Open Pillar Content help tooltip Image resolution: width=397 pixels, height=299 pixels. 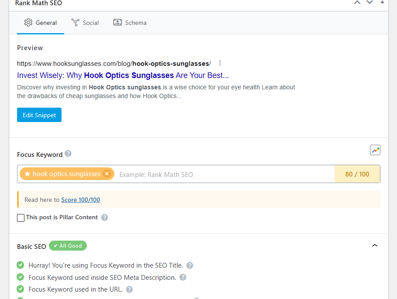pos(105,217)
